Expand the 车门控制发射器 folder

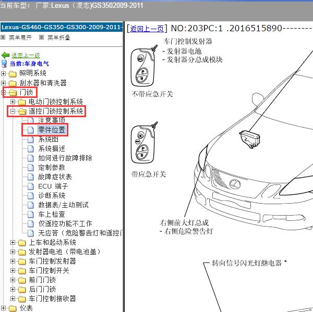pyautogui.click(x=13, y=261)
